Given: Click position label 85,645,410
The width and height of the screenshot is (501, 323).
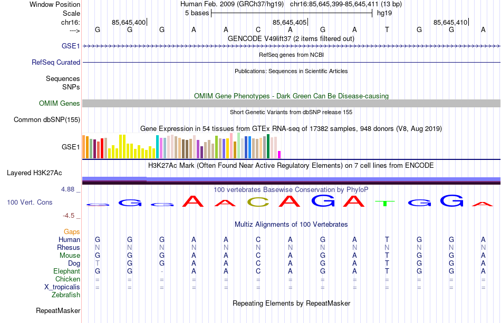Looking at the screenshot, I should coord(450,22).
